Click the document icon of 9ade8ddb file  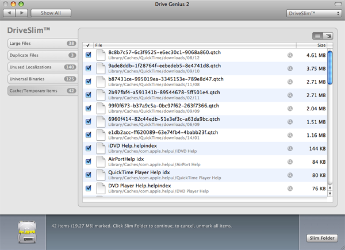pos(101,68)
